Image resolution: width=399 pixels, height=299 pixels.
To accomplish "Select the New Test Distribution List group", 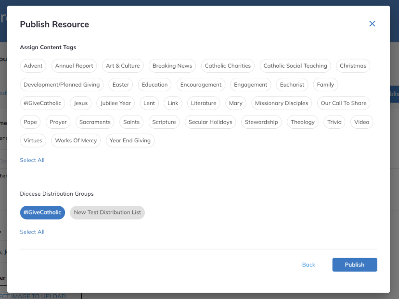I will tap(107, 212).
